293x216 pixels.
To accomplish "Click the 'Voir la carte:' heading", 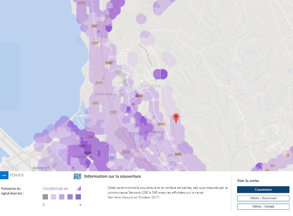I will 248,181.
